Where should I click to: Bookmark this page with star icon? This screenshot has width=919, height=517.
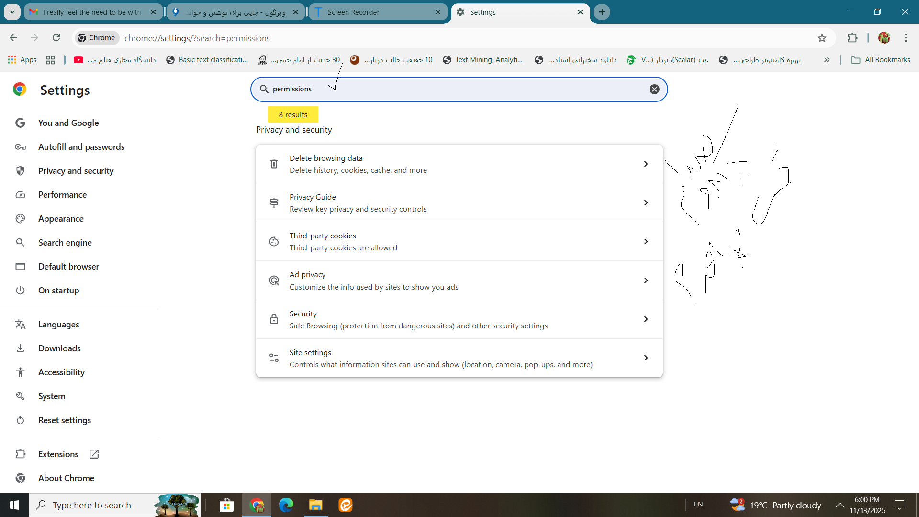822,38
